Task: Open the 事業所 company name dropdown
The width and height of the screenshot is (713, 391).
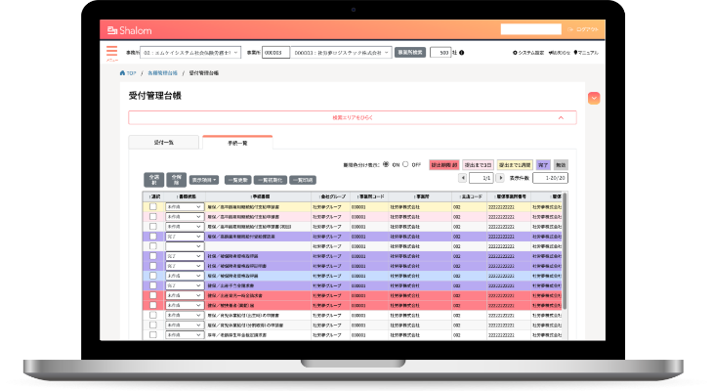Action: (x=341, y=53)
